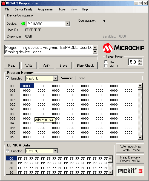Click the Checksum value 039B

point(28,36)
